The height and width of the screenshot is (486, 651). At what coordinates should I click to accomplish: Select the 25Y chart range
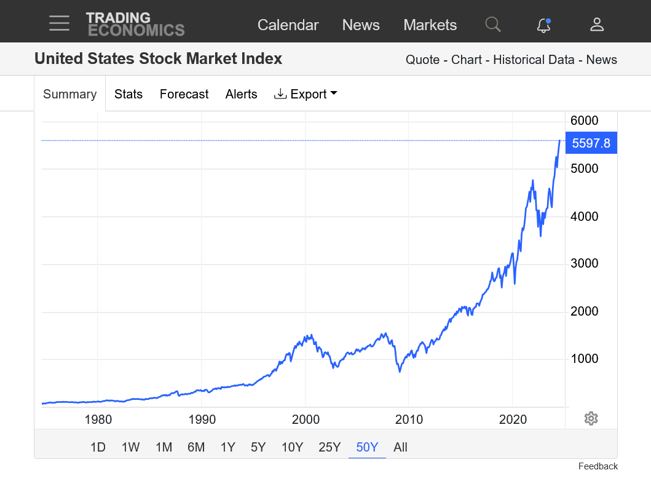[x=329, y=447]
